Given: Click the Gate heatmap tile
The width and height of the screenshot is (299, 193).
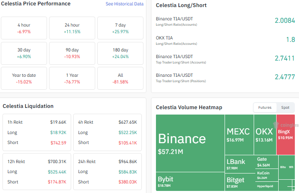Looking at the screenshot, I should click(267, 162).
